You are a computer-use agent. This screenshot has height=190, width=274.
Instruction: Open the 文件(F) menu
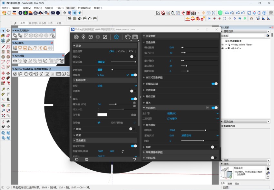pyautogui.click(x=5, y=8)
